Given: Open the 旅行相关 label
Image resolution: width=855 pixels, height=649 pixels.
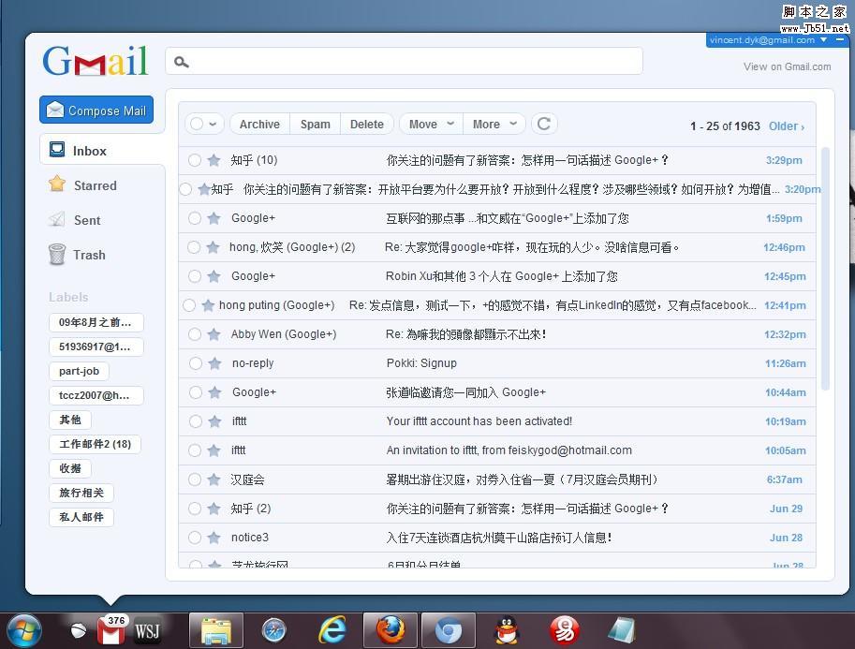Looking at the screenshot, I should pyautogui.click(x=81, y=493).
